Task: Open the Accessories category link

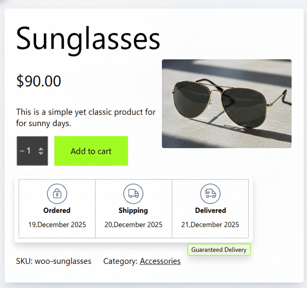Action: pos(160,261)
